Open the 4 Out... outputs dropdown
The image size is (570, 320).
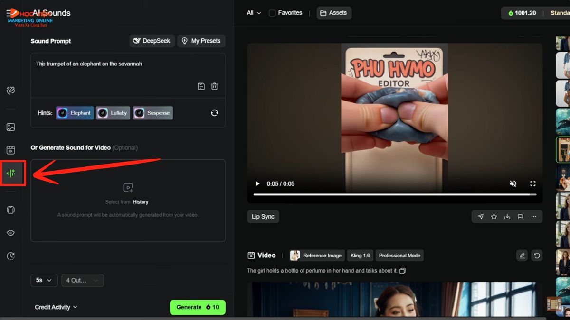click(83, 280)
